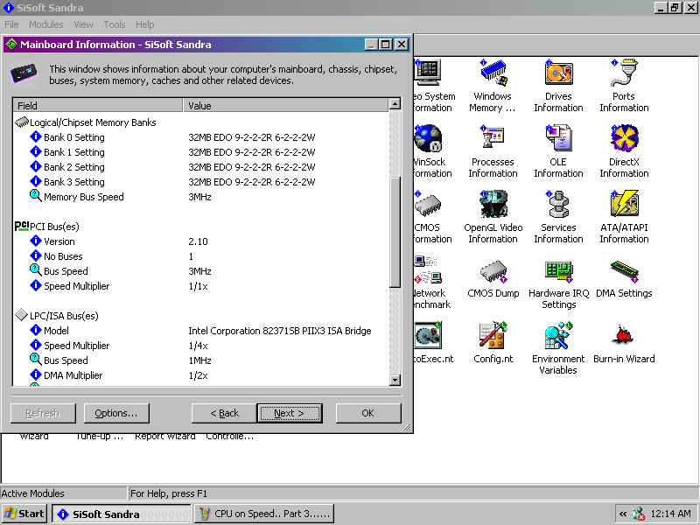700x525 pixels.
Task: Select the Bank 0 Setting row
Action: pyautogui.click(x=73, y=137)
